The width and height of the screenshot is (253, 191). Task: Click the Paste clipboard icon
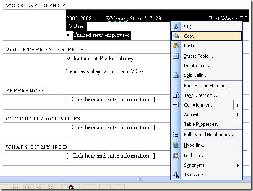pyautogui.click(x=176, y=46)
